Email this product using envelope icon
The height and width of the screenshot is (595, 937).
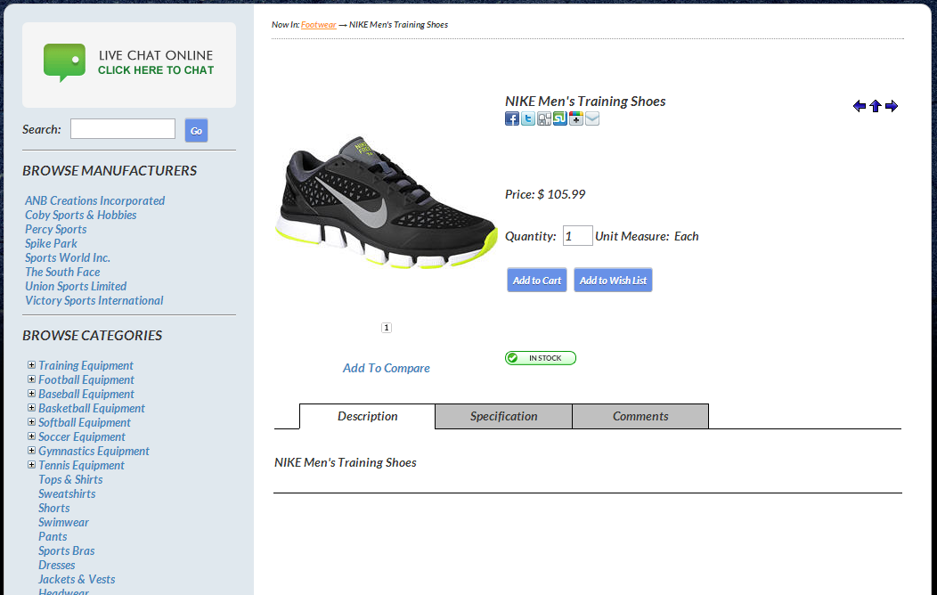coord(592,118)
